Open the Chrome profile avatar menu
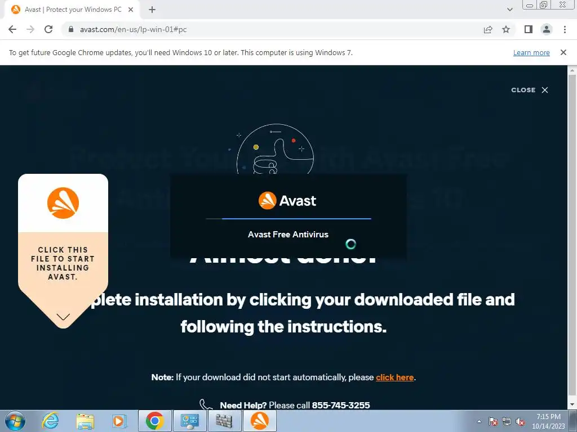The width and height of the screenshot is (577, 432). [547, 29]
